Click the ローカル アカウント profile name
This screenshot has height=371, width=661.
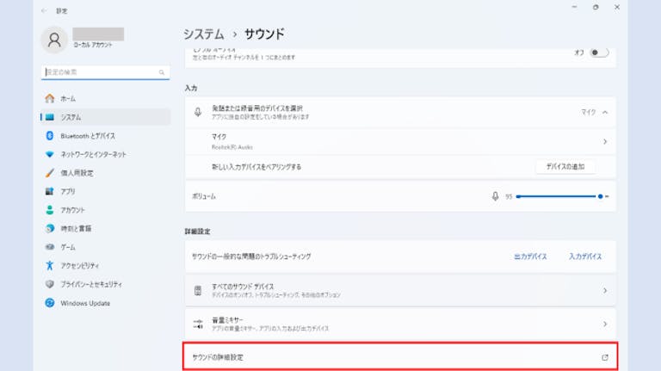click(93, 45)
